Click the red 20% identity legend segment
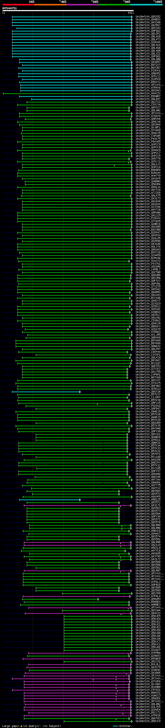 tap(18, 5)
